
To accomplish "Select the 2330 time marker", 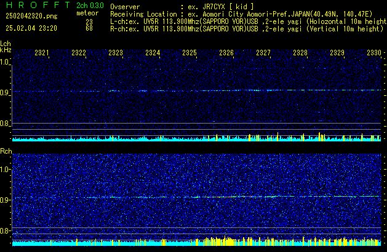I will pos(374,53).
